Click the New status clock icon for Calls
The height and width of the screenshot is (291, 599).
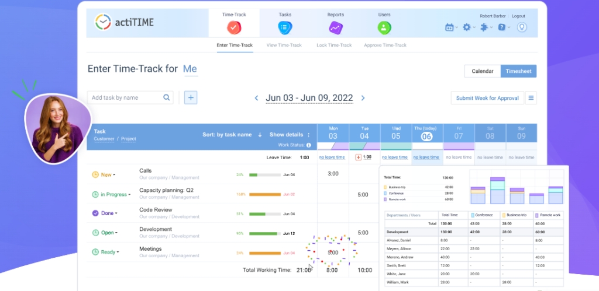click(95, 175)
